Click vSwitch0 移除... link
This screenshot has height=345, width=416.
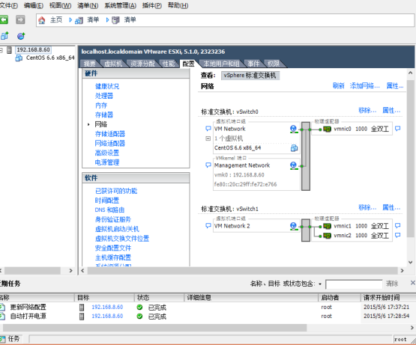367,110
